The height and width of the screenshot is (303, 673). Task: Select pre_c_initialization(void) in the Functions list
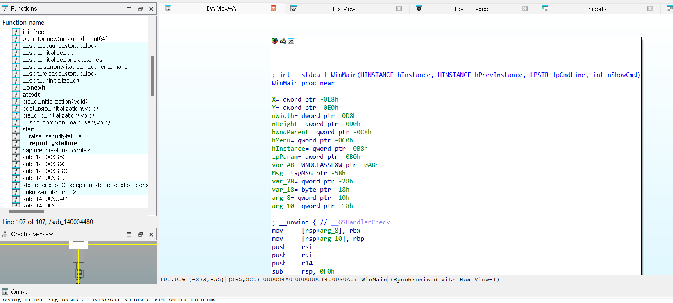pyautogui.click(x=55, y=102)
